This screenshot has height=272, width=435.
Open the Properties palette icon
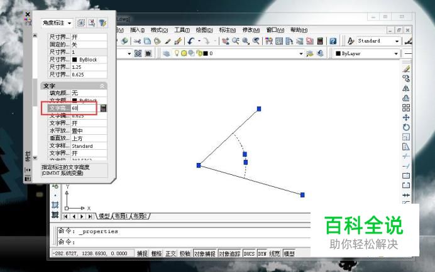pos(269,41)
